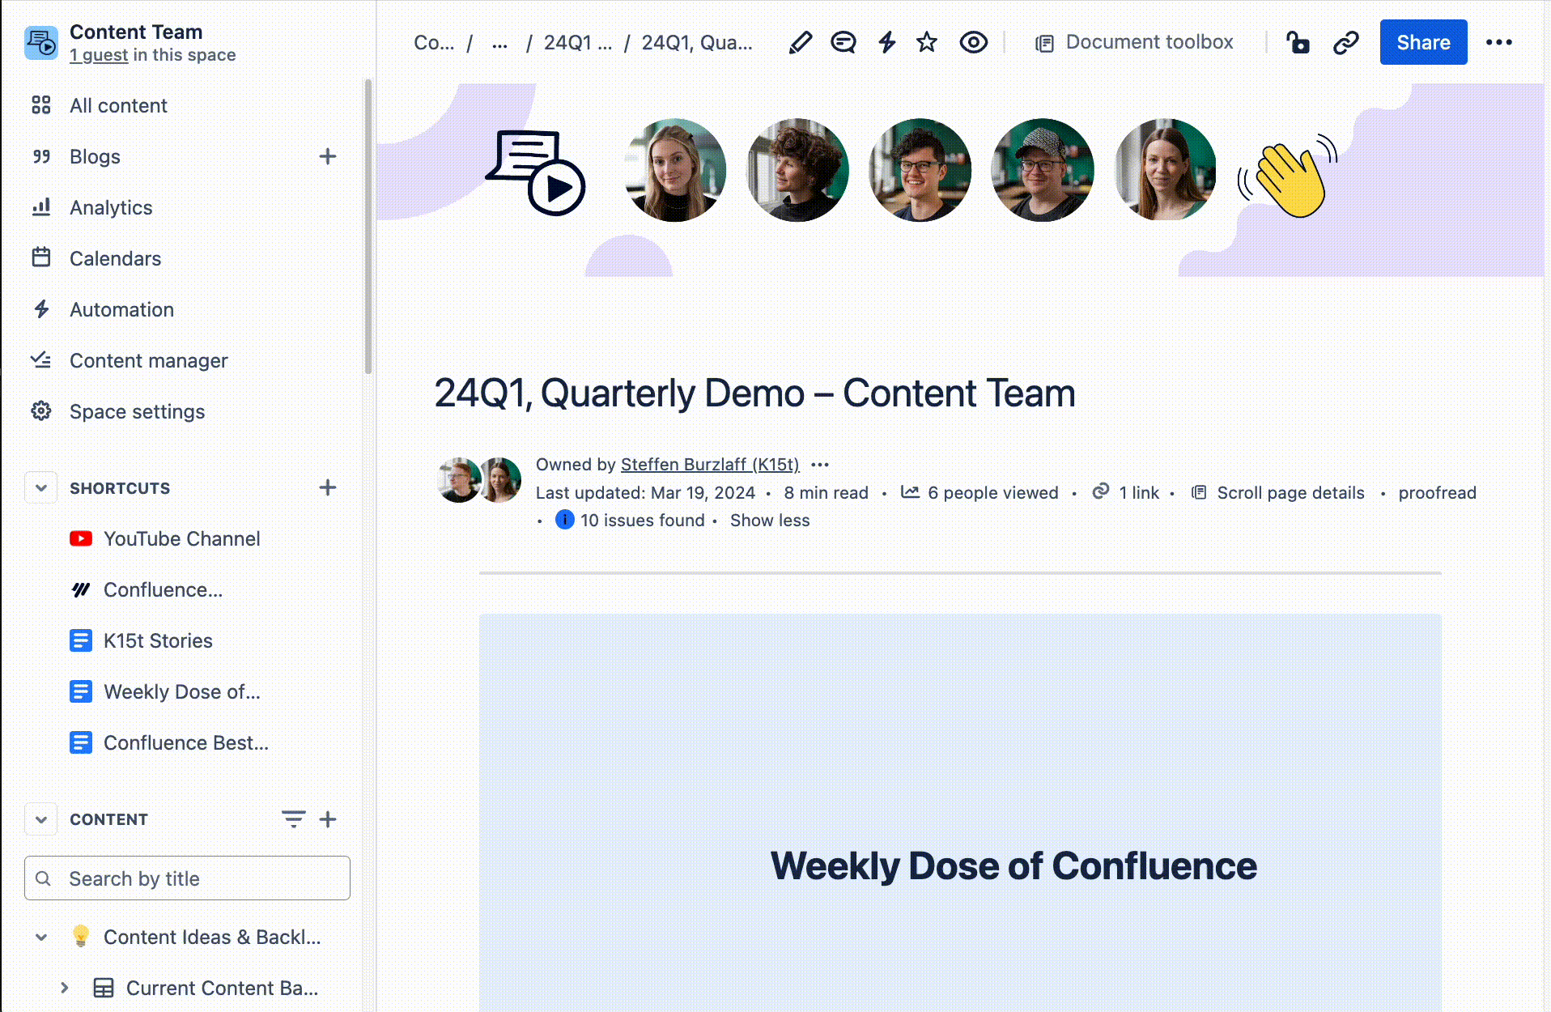
Task: Click the 24Q1 ... breadcrumb
Action: (x=577, y=42)
